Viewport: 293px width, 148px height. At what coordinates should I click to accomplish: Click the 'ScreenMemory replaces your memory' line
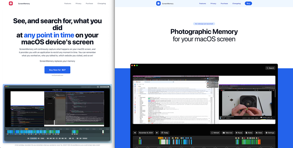coord(57,61)
